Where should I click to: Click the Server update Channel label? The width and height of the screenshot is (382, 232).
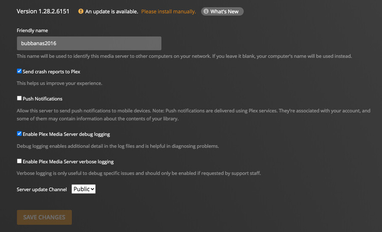pyautogui.click(x=42, y=189)
